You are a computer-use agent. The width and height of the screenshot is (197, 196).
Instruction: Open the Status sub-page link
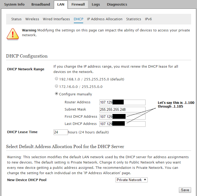pyautogui.click(x=16, y=19)
